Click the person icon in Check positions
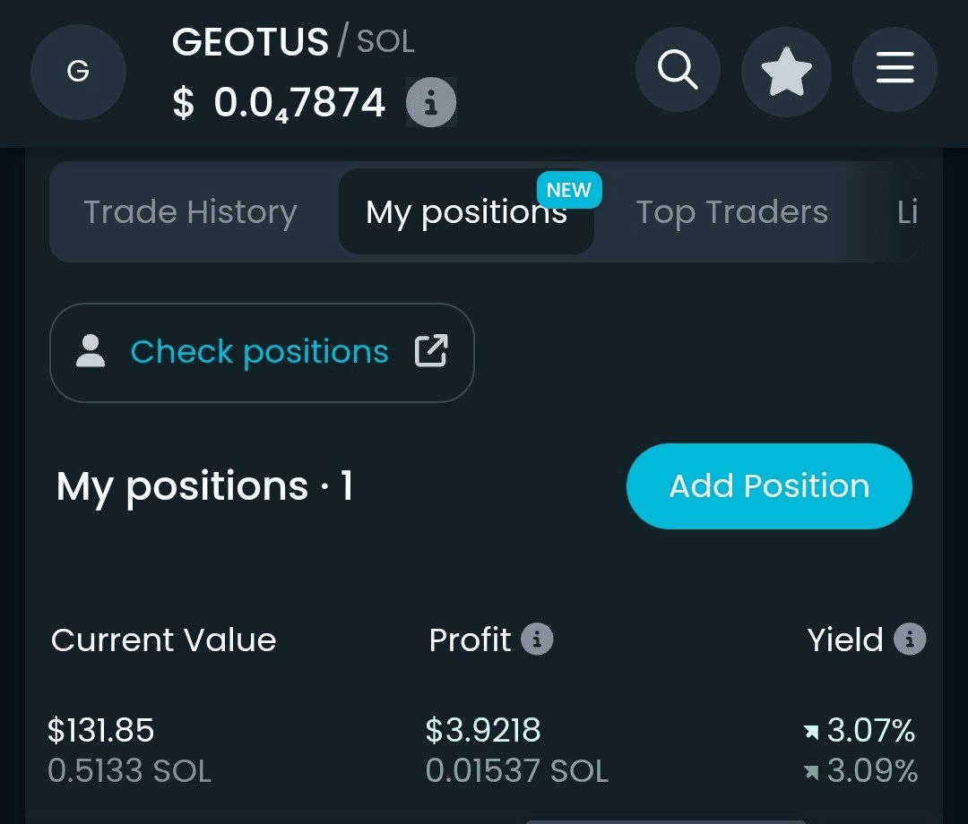 tap(91, 351)
